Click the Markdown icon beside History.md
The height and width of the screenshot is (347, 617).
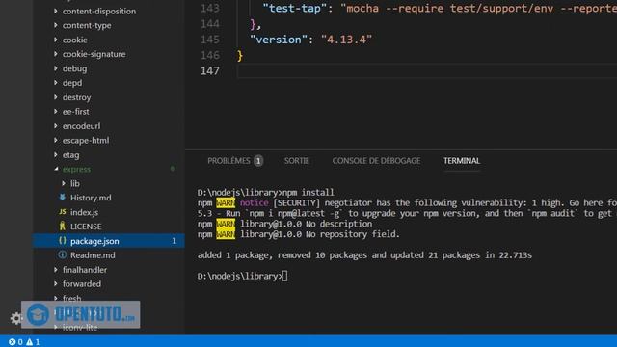pos(62,198)
